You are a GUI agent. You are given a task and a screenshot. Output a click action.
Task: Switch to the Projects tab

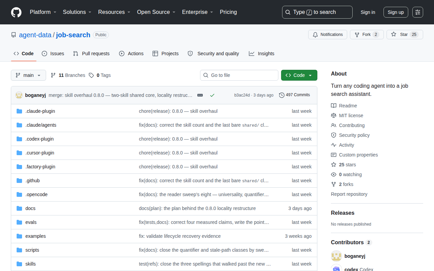coord(165,54)
